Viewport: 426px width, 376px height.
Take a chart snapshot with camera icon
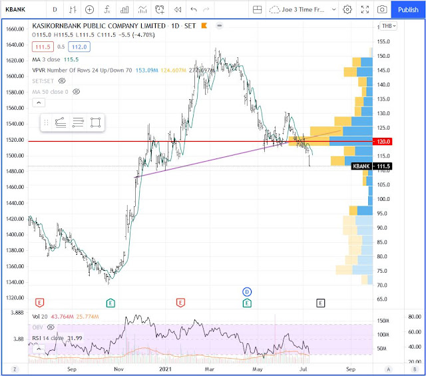(x=382, y=10)
